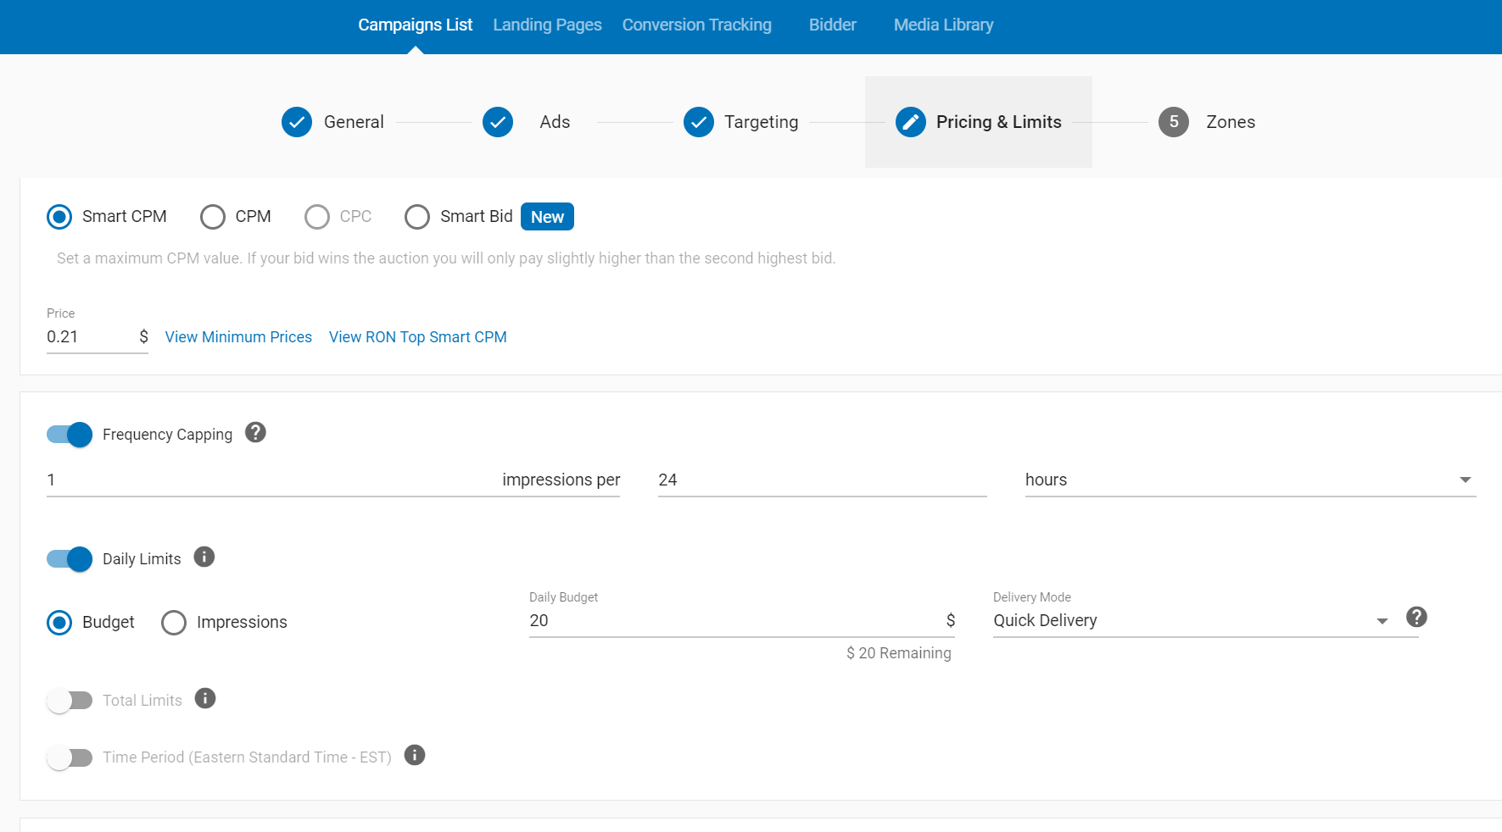This screenshot has height=832, width=1502.
Task: Click the Ads step checkmark icon
Action: [x=498, y=122]
